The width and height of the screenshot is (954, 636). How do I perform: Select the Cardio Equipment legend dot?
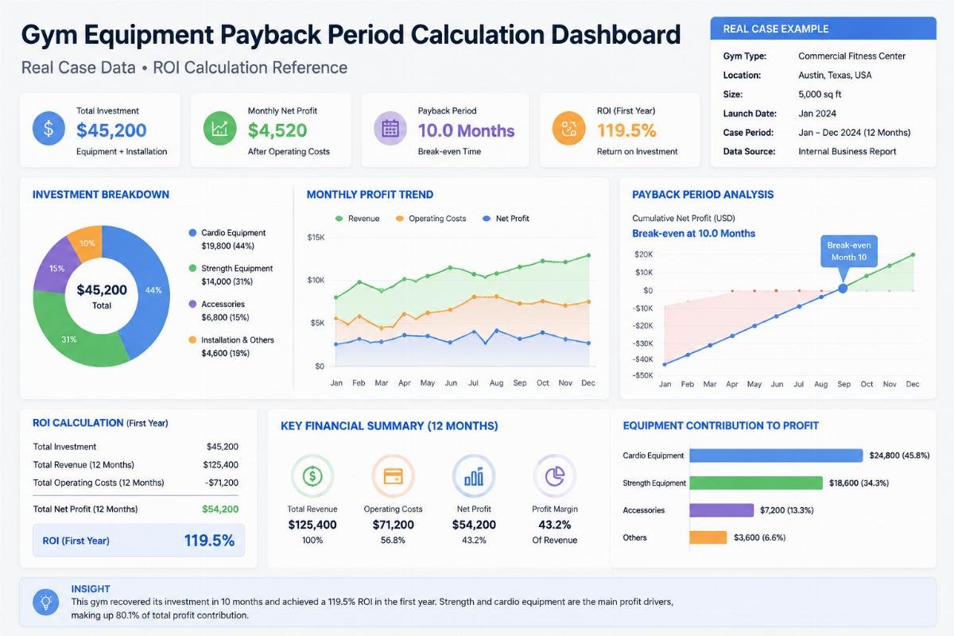click(192, 233)
